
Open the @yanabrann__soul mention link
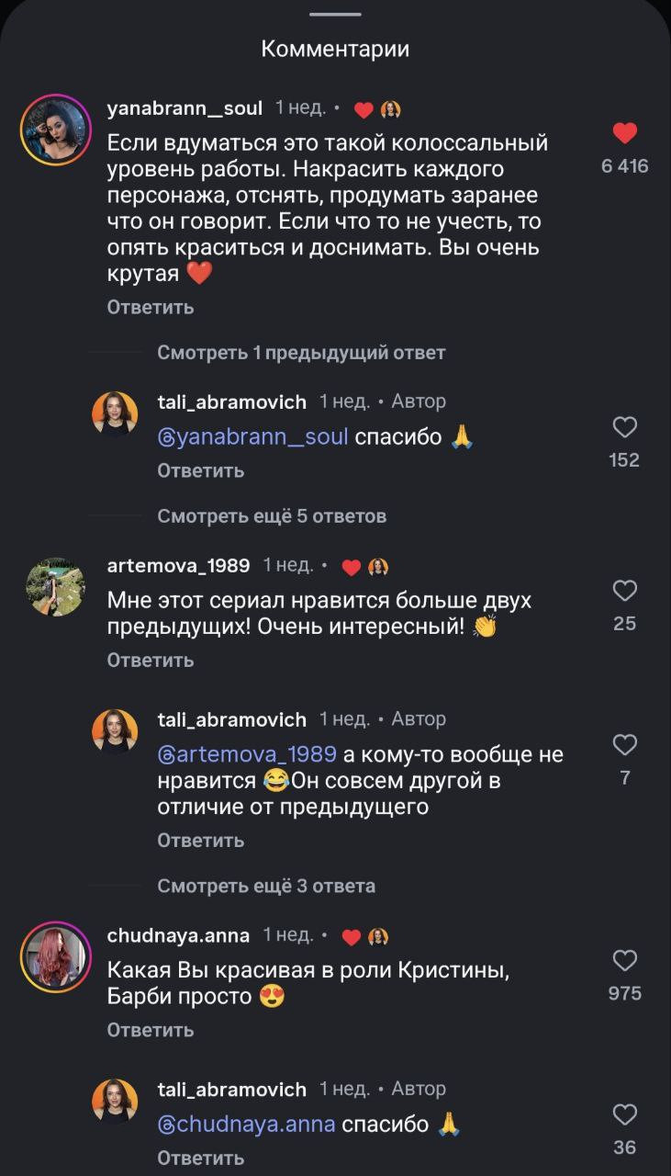click(x=253, y=436)
